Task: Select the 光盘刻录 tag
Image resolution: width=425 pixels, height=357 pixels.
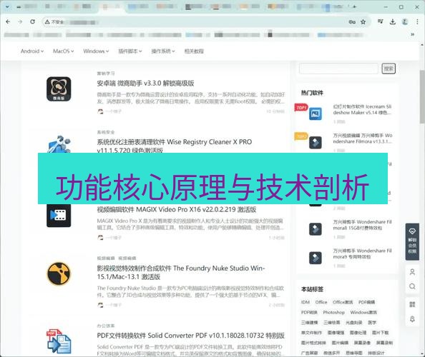Action: pos(353,323)
